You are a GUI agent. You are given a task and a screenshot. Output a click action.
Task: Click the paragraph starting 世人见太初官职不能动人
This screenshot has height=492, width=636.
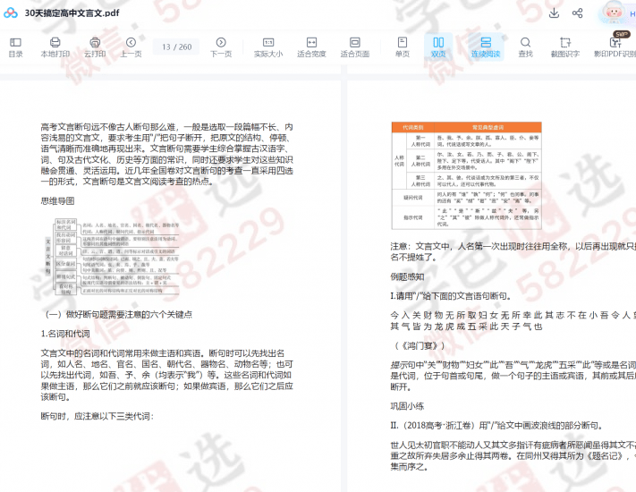coord(513,456)
